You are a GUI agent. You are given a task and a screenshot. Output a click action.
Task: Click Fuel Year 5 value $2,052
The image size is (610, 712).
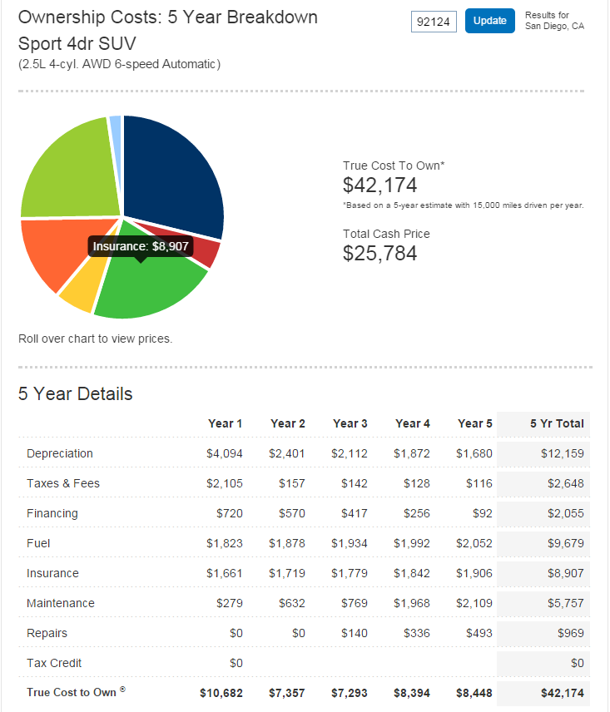(474, 543)
